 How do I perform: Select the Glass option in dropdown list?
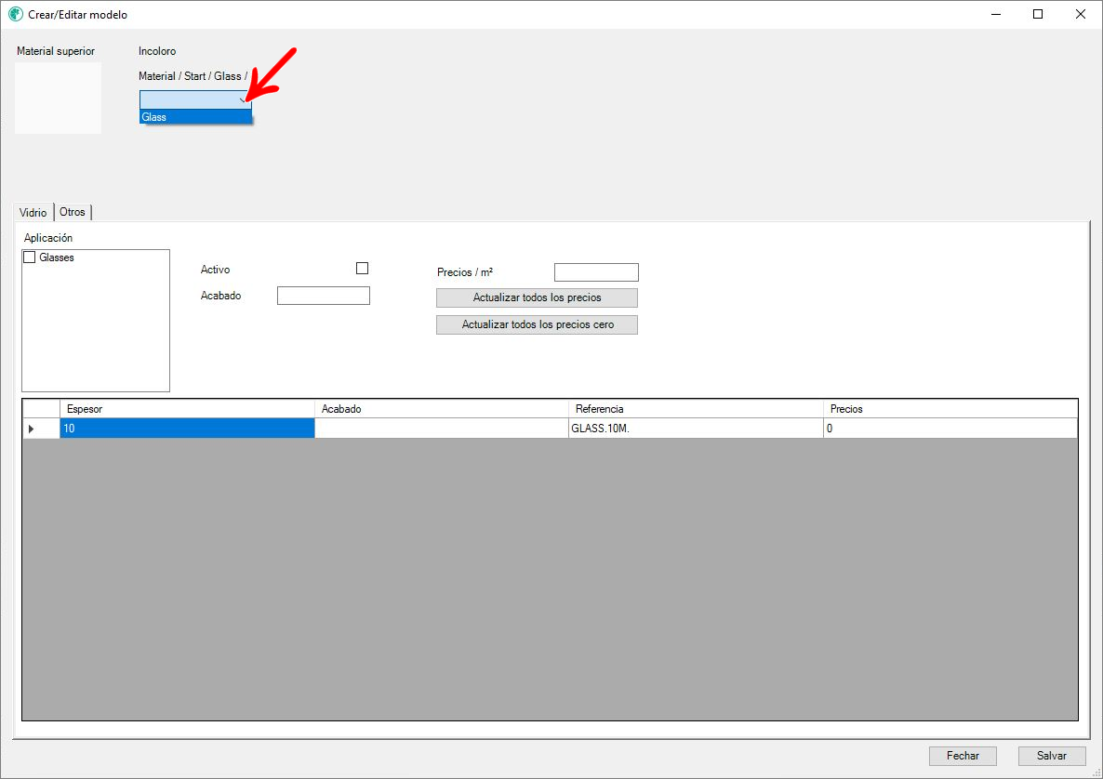pos(195,117)
